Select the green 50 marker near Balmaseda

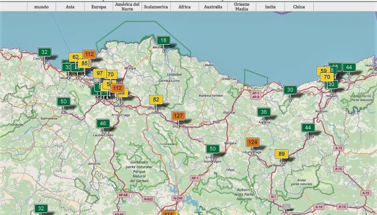(63, 102)
